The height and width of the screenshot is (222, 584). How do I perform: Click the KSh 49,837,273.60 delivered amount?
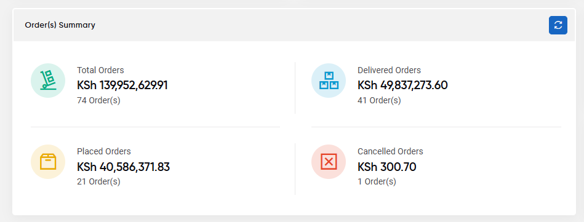coord(402,85)
